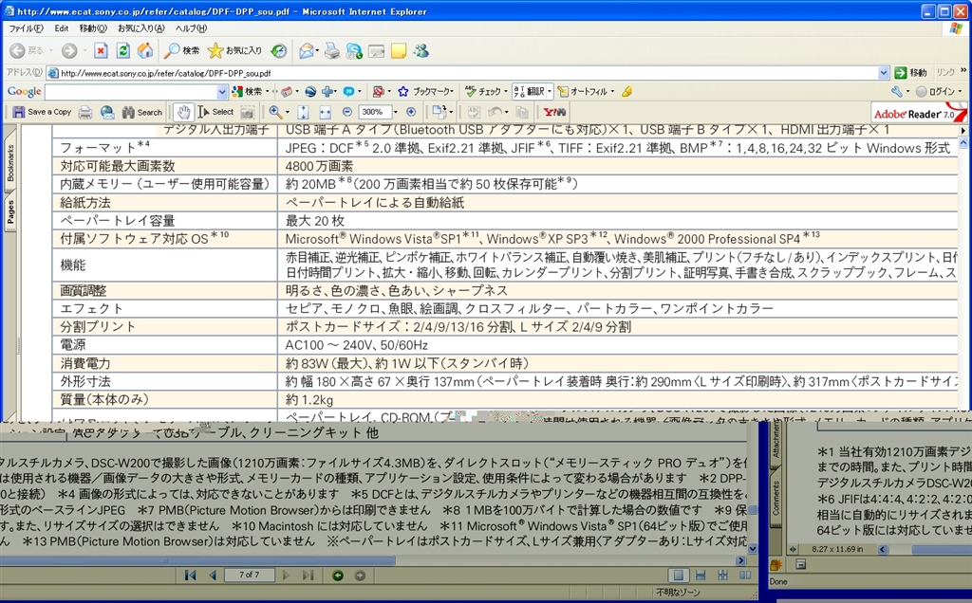Select the Hand tool in Adobe Reader
The width and height of the screenshot is (972, 603).
tap(184, 112)
